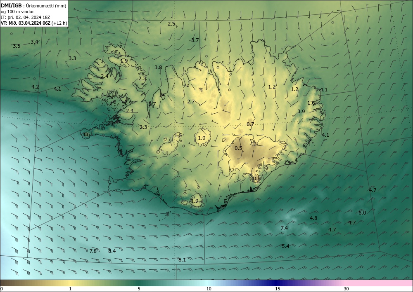Click the 1.5 value label
This screenshot has height=292, width=413.
pos(178,135)
